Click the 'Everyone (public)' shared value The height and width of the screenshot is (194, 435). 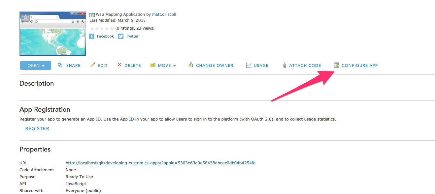83,191
